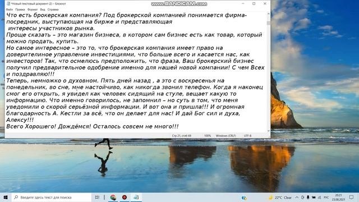The width and height of the screenshot is (359, 202).
Task: Click the battery icon in the system tray
Action: click(x=314, y=198)
